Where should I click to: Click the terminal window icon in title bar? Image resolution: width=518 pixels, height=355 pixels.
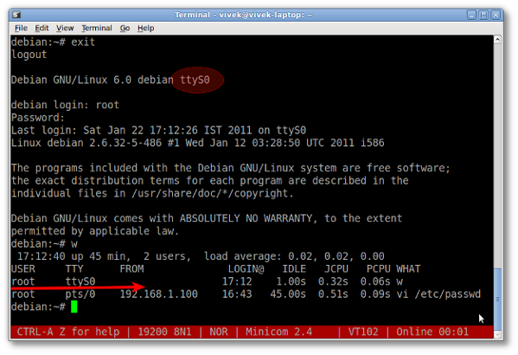(16, 15)
